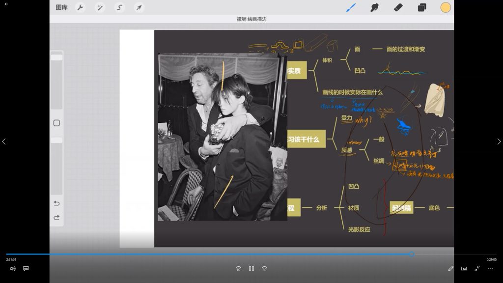Mute the video volume
503x283 pixels.
tap(13, 269)
